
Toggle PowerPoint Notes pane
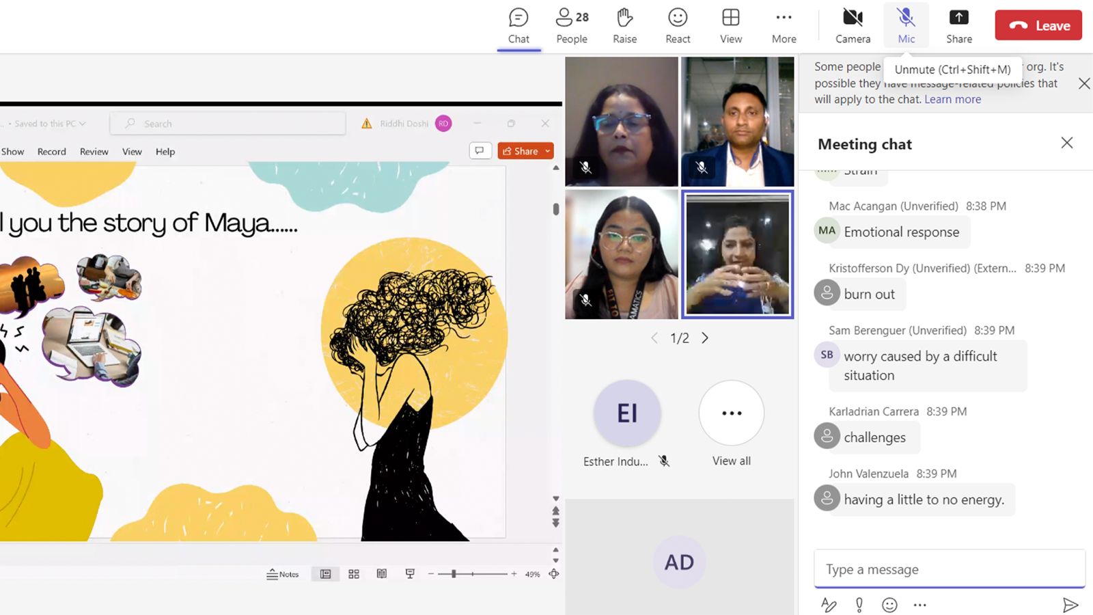point(283,574)
